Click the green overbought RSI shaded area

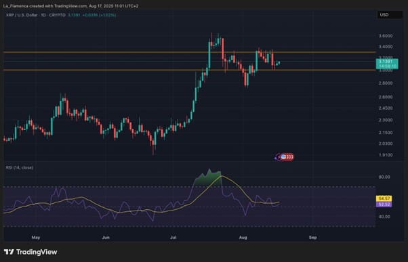(x=208, y=179)
